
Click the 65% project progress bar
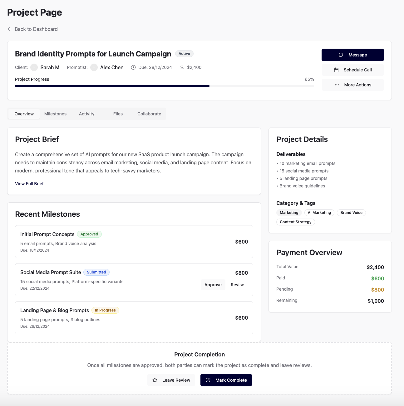tap(165, 86)
